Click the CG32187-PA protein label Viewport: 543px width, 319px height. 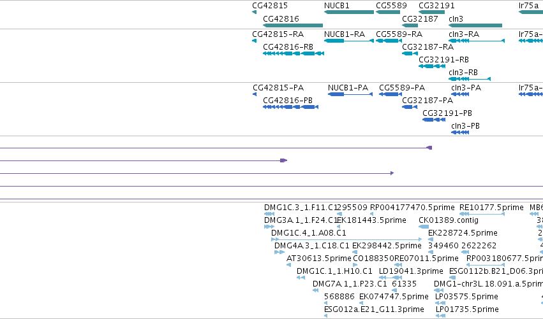pos(428,100)
